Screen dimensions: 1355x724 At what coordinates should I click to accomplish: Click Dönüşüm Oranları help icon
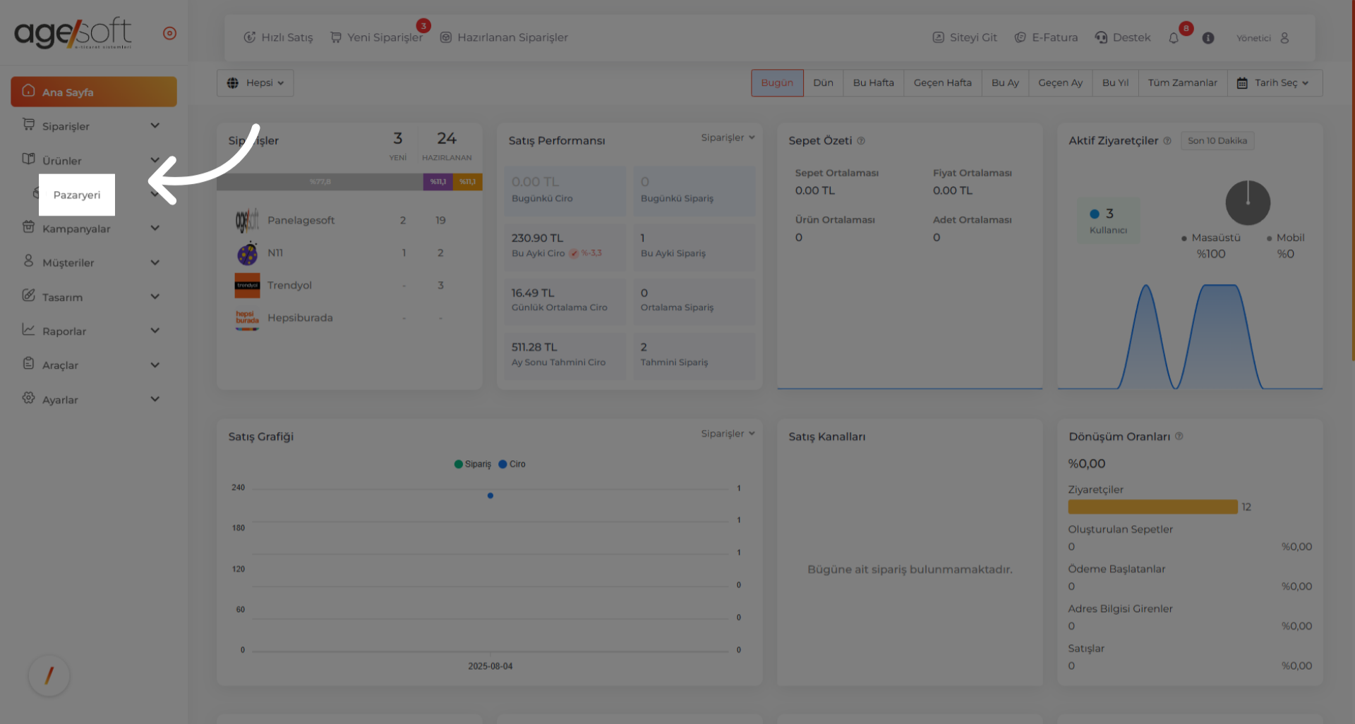pyautogui.click(x=1179, y=436)
